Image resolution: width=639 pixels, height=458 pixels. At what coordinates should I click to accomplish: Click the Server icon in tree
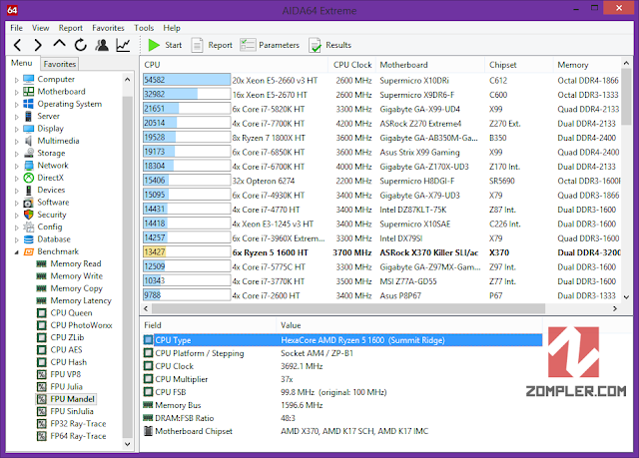[x=28, y=116]
